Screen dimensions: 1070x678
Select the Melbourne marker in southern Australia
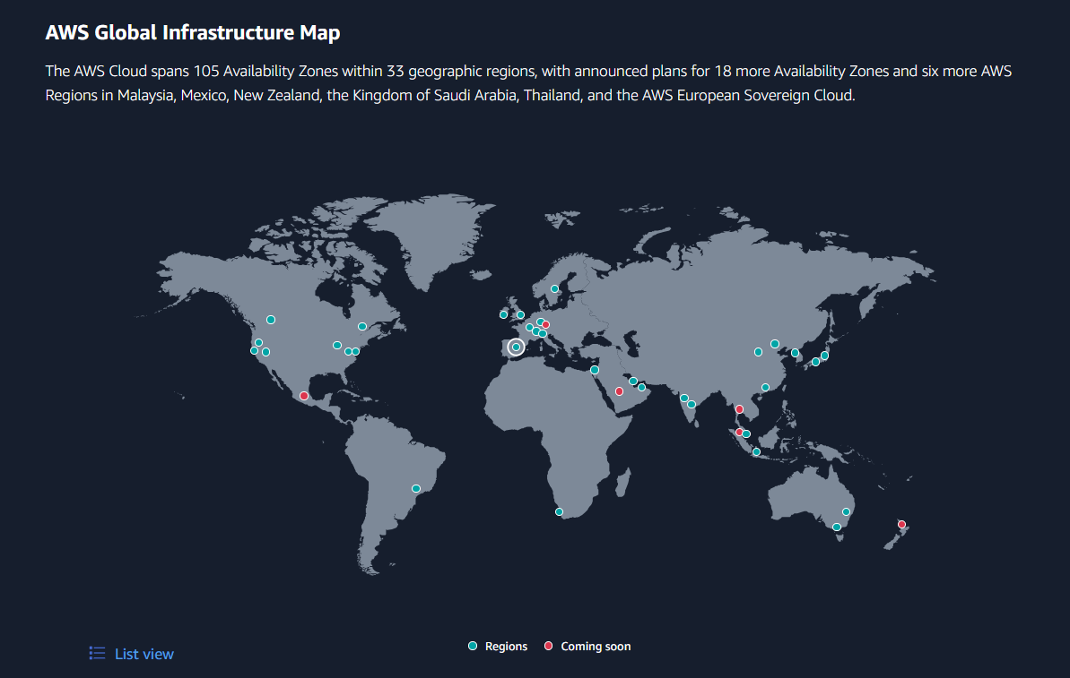click(837, 528)
